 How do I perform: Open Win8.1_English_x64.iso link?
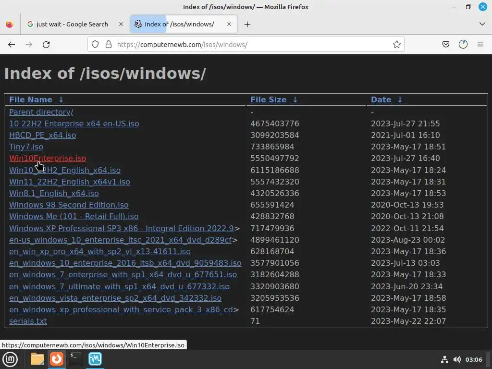(x=54, y=194)
